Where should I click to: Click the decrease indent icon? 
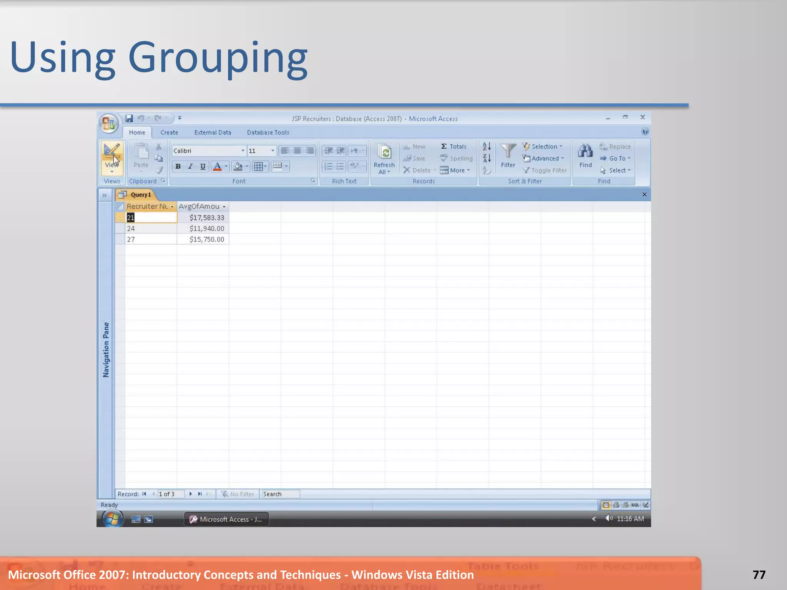(x=328, y=151)
